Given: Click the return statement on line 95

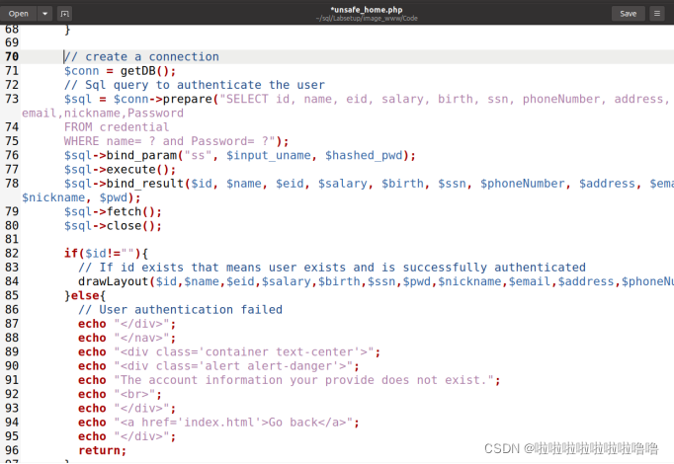Looking at the screenshot, I should [102, 450].
